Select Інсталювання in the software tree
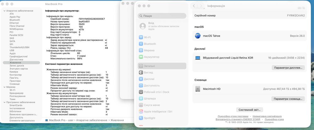 [x=17, y=108]
